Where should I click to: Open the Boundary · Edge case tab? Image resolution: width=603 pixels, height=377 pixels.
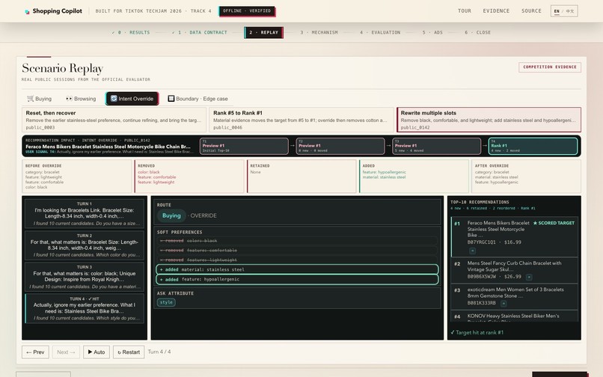click(198, 99)
